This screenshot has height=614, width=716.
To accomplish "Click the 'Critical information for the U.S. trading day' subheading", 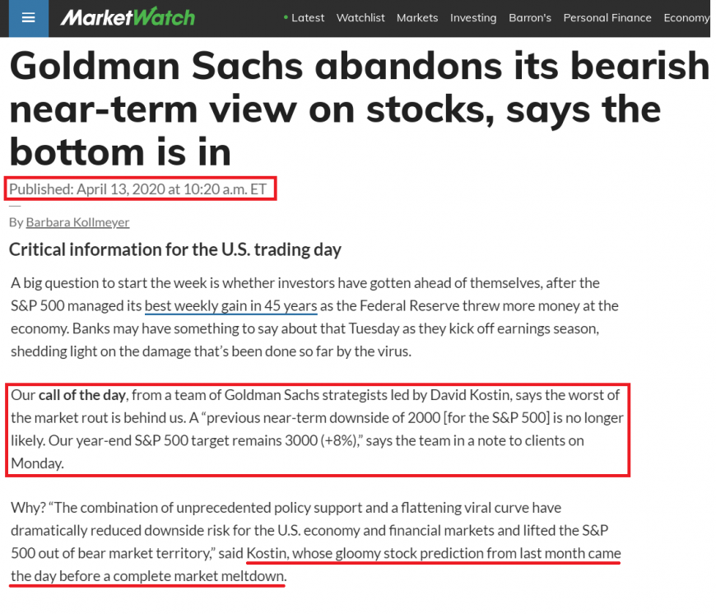I will click(x=175, y=249).
